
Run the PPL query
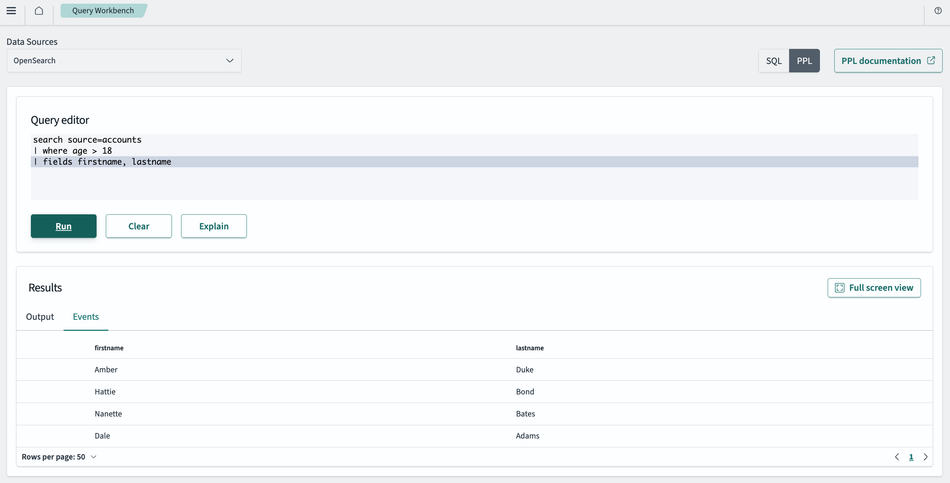coord(64,226)
